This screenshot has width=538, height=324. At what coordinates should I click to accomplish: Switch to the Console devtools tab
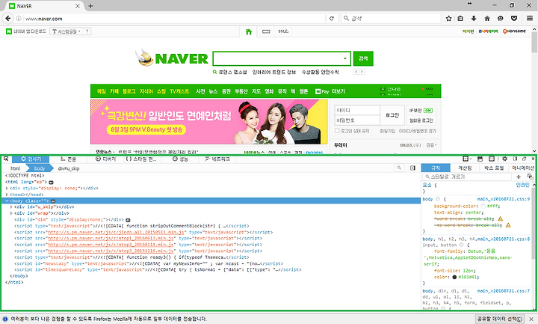pos(68,159)
